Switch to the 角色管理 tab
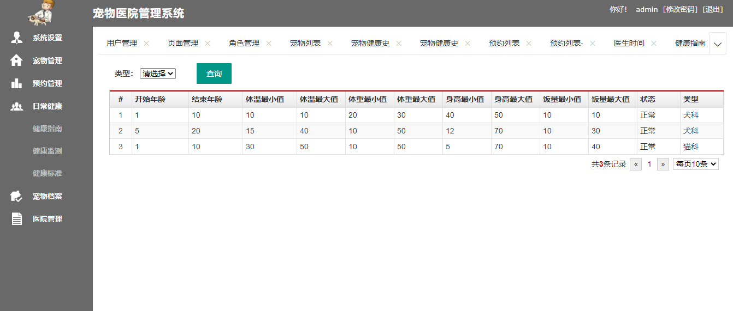 tap(244, 43)
